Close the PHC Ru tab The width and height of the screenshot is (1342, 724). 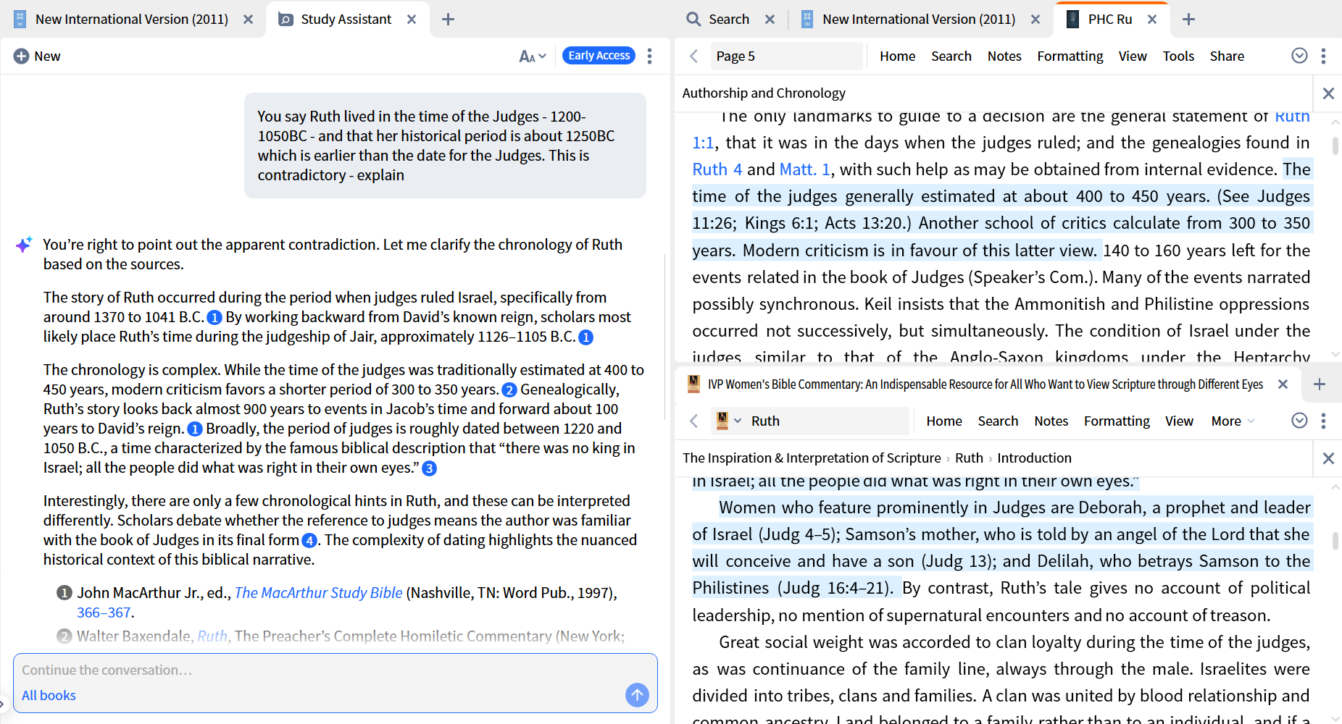1152,20
